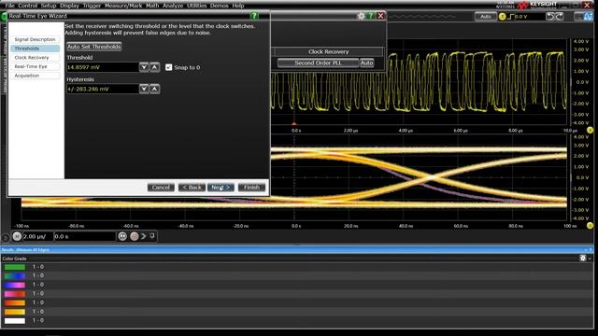The width and height of the screenshot is (598, 336).
Task: Open settings gear in Clock Recovery dialog
Action: (x=361, y=16)
